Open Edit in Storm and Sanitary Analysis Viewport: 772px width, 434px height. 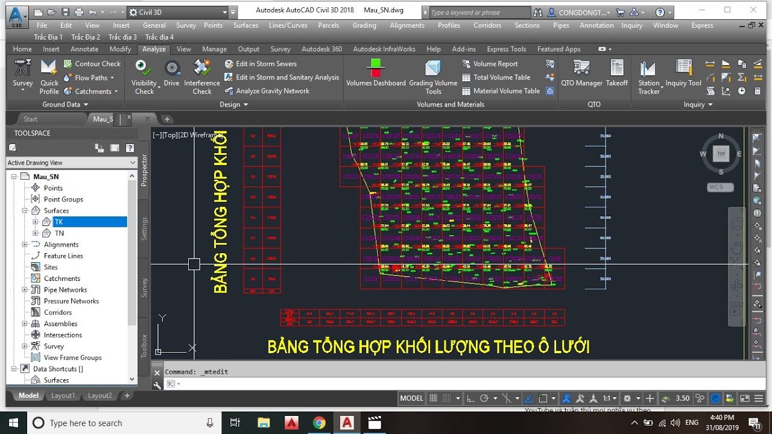(x=282, y=77)
